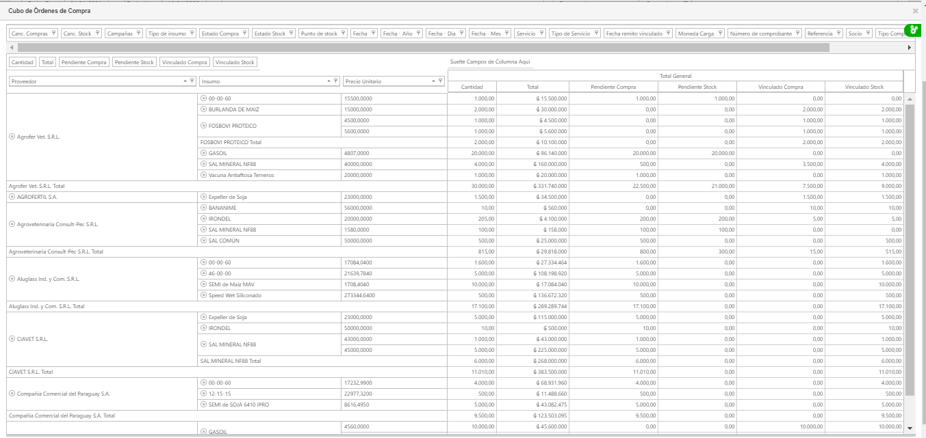Click the grid vertical scrollbar thumb
926x438 pixels.
[x=910, y=250]
